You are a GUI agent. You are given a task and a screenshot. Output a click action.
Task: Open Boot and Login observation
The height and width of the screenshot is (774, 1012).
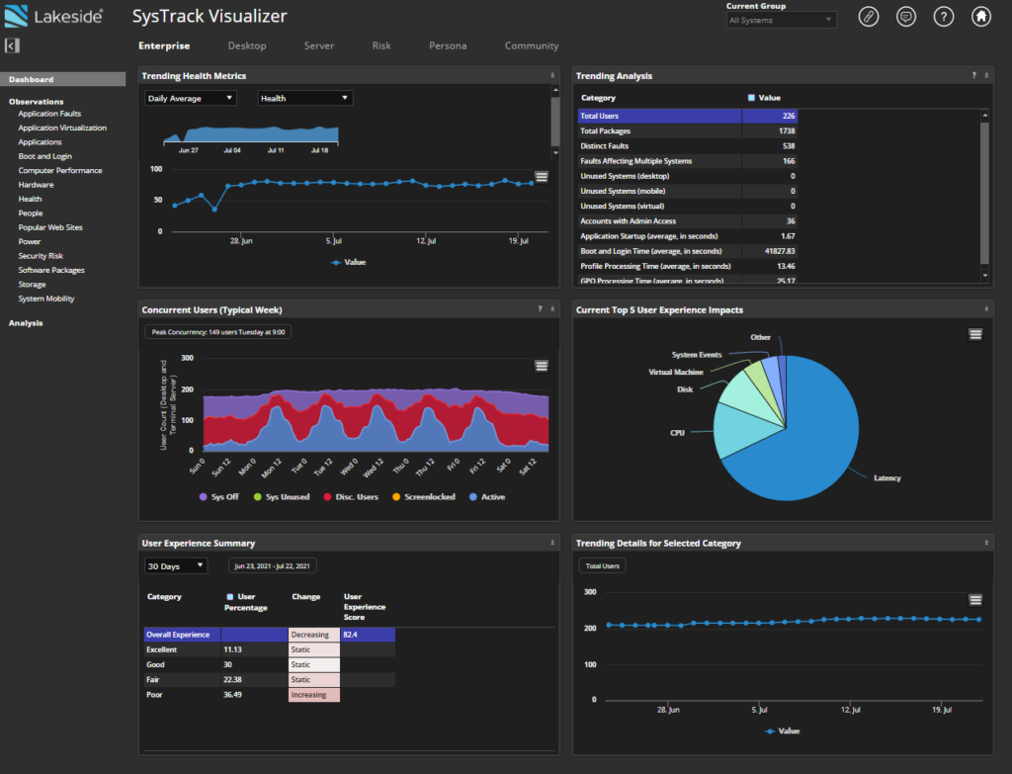tap(45, 156)
